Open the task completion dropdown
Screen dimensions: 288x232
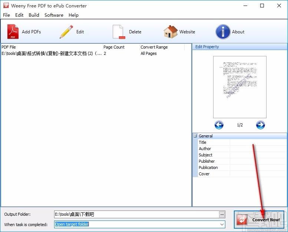[x=222, y=224]
